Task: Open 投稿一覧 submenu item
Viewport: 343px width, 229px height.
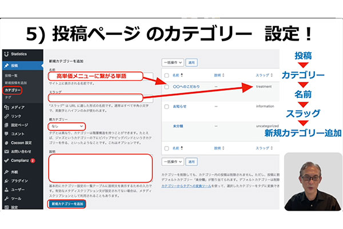Action: 11,76
